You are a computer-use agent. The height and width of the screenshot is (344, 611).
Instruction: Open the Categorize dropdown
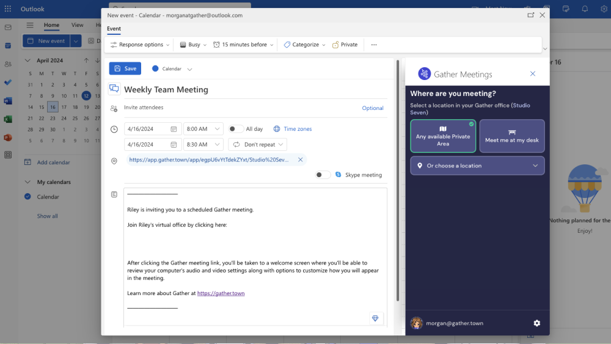click(x=304, y=45)
